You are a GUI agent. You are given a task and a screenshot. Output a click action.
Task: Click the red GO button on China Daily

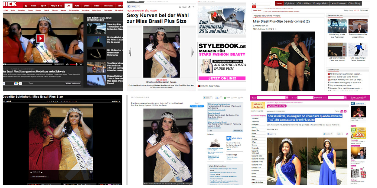pos(254,7)
